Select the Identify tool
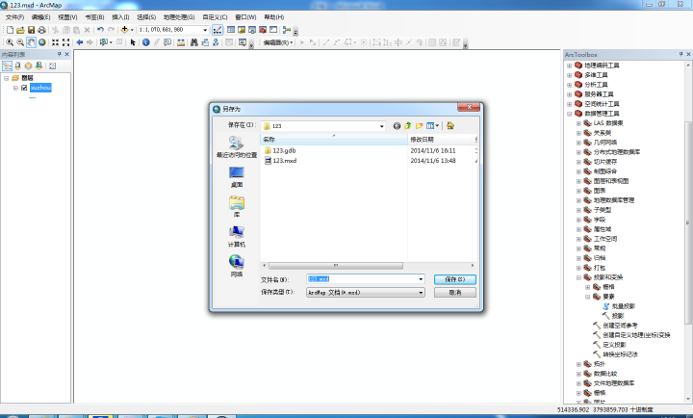This screenshot has width=693, height=418. point(146,42)
